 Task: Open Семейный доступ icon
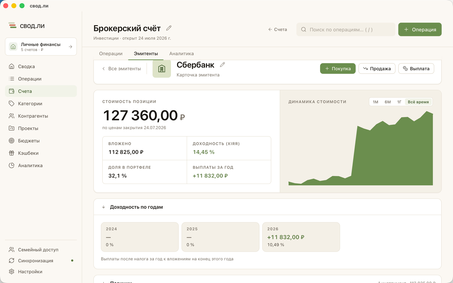point(12,250)
